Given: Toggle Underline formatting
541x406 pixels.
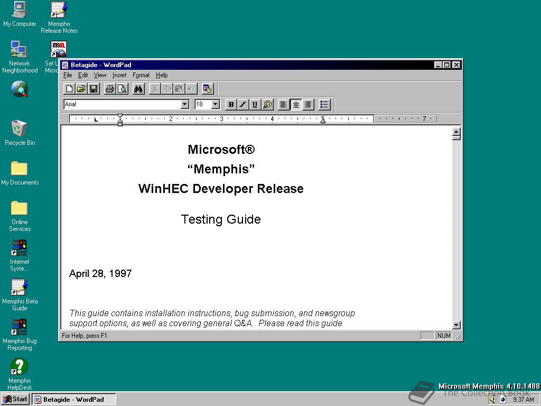Looking at the screenshot, I should point(255,104).
